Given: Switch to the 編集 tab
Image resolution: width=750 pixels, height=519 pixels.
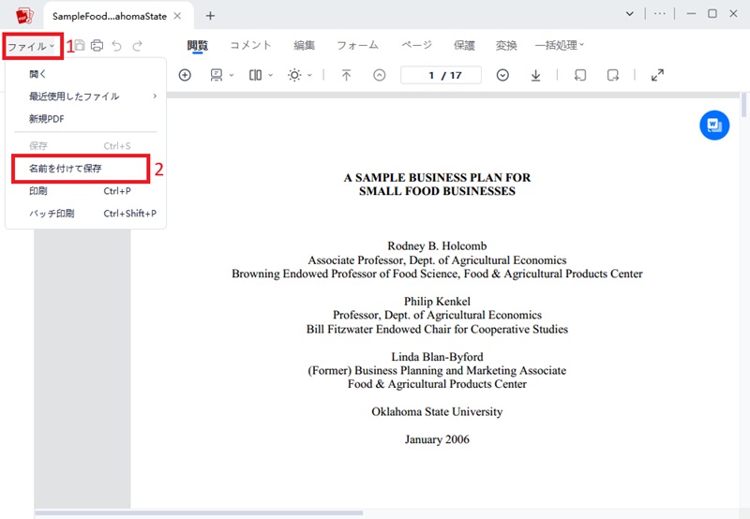Looking at the screenshot, I should pos(304,45).
